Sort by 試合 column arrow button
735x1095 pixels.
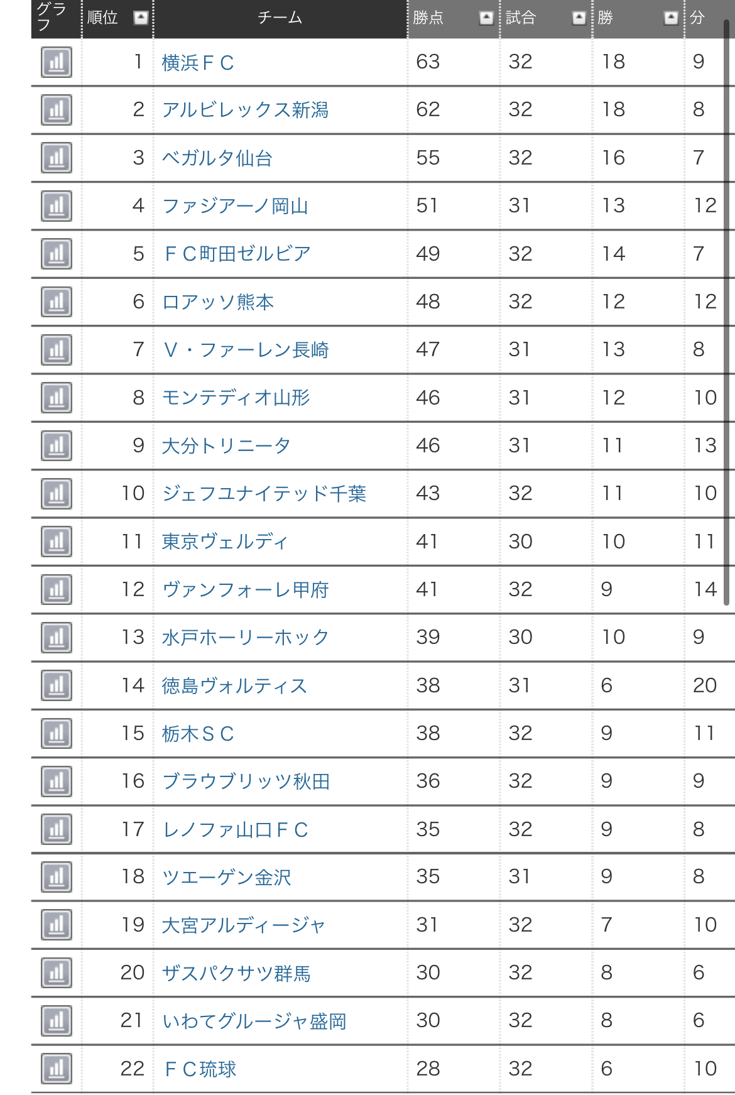tap(579, 18)
